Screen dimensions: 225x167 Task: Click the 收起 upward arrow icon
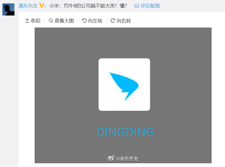click(27, 21)
